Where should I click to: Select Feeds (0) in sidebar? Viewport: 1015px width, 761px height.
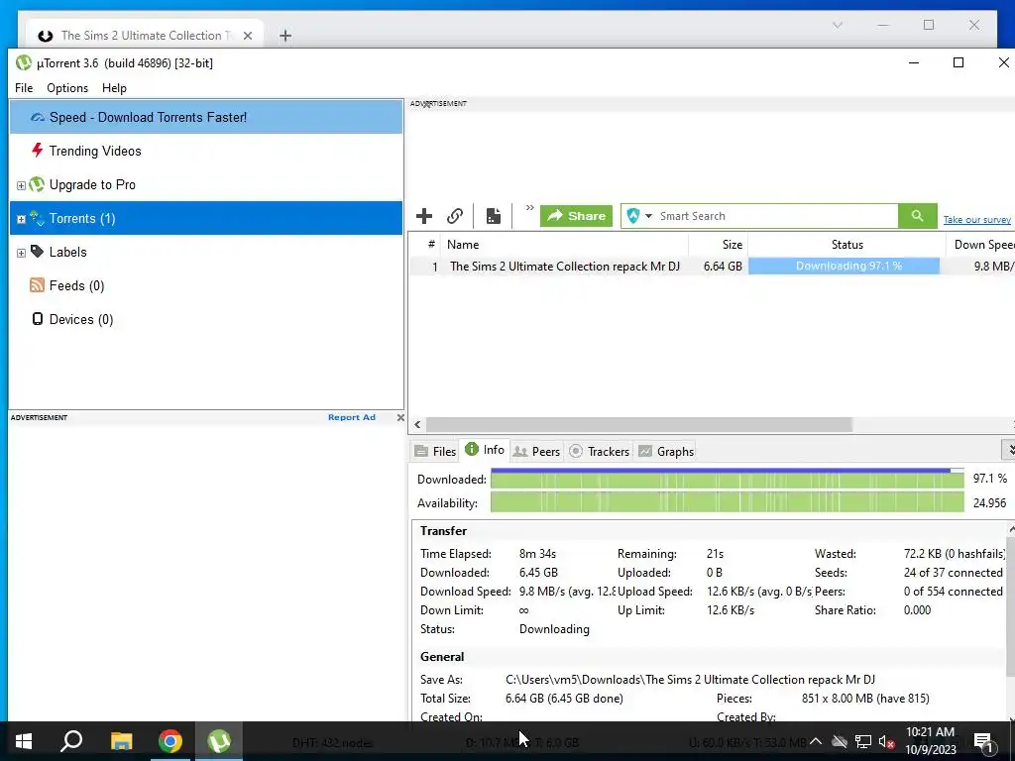coord(206,285)
